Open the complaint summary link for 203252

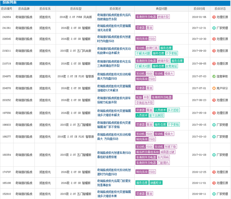pyautogui.click(x=114, y=100)
